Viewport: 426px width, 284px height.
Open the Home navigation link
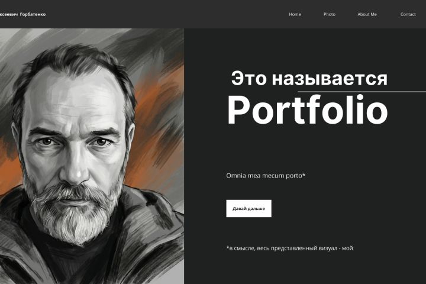point(295,14)
